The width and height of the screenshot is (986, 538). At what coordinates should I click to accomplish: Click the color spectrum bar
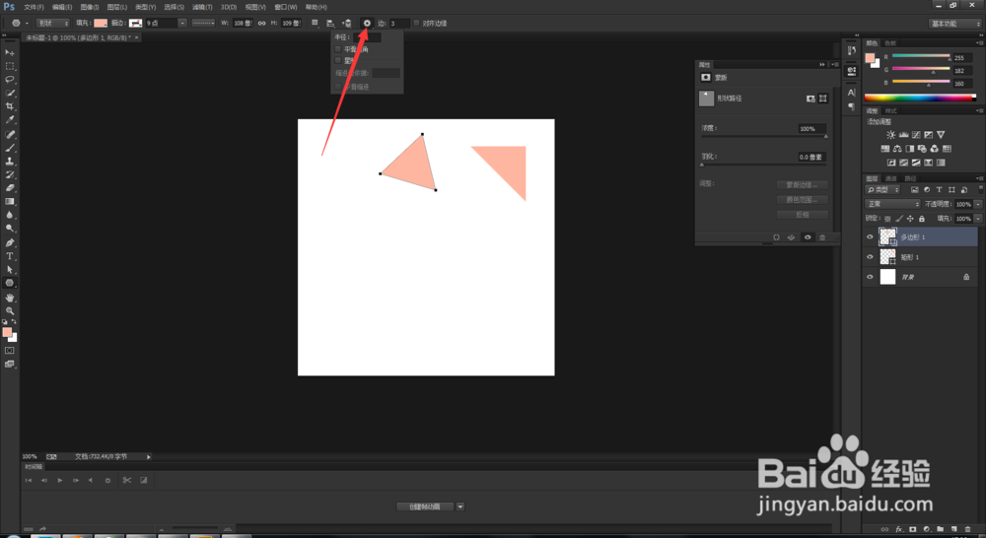point(920,98)
